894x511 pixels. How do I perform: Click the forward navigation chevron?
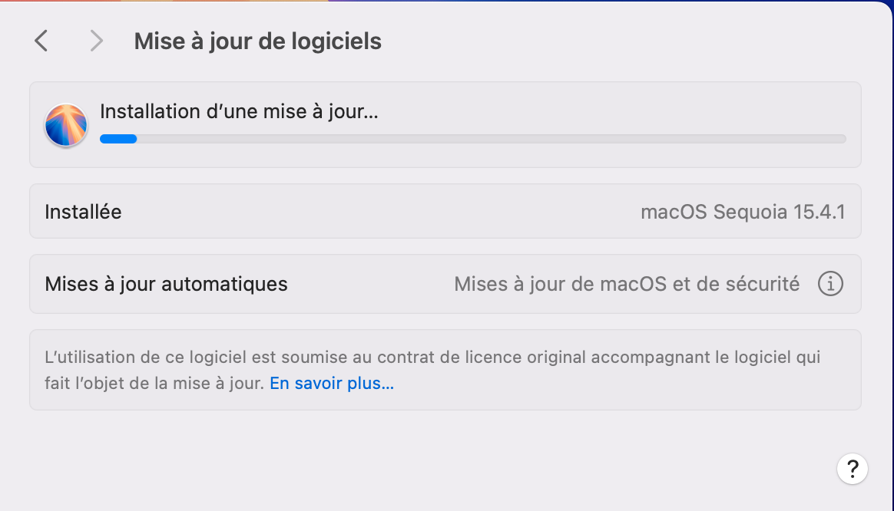[x=96, y=41]
